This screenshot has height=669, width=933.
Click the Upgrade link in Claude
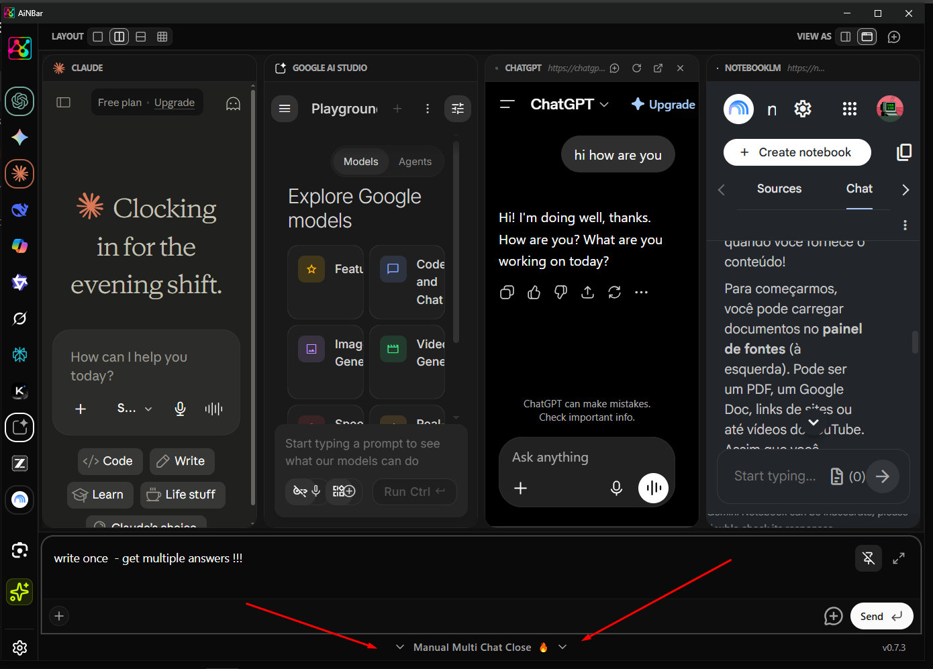[x=175, y=103]
